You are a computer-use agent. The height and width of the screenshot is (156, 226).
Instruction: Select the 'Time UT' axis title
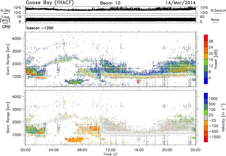coord(110,154)
